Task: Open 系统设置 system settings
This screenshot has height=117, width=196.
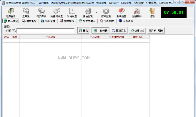Action: (122, 12)
